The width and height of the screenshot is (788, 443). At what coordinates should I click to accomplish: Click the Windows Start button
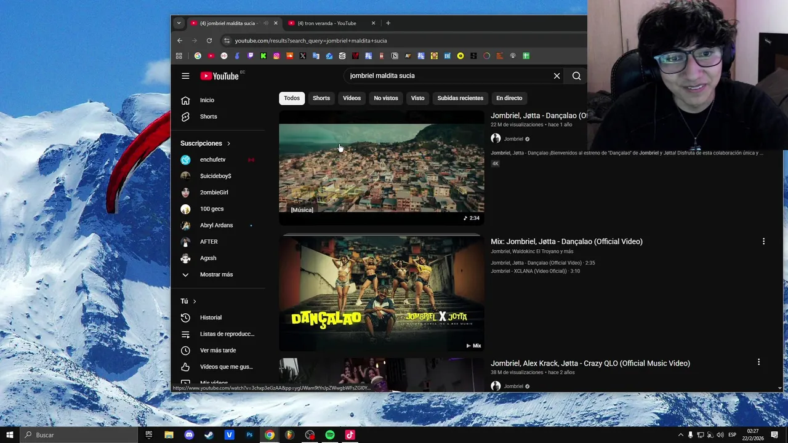[x=10, y=435]
